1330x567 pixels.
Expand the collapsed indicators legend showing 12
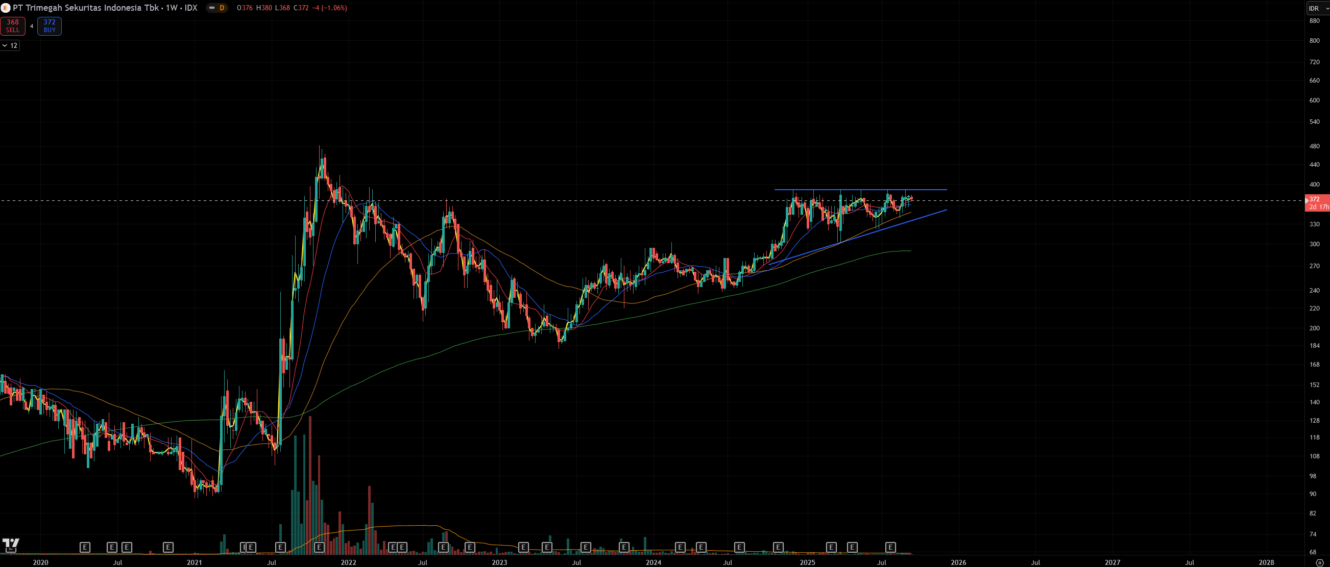(10, 45)
